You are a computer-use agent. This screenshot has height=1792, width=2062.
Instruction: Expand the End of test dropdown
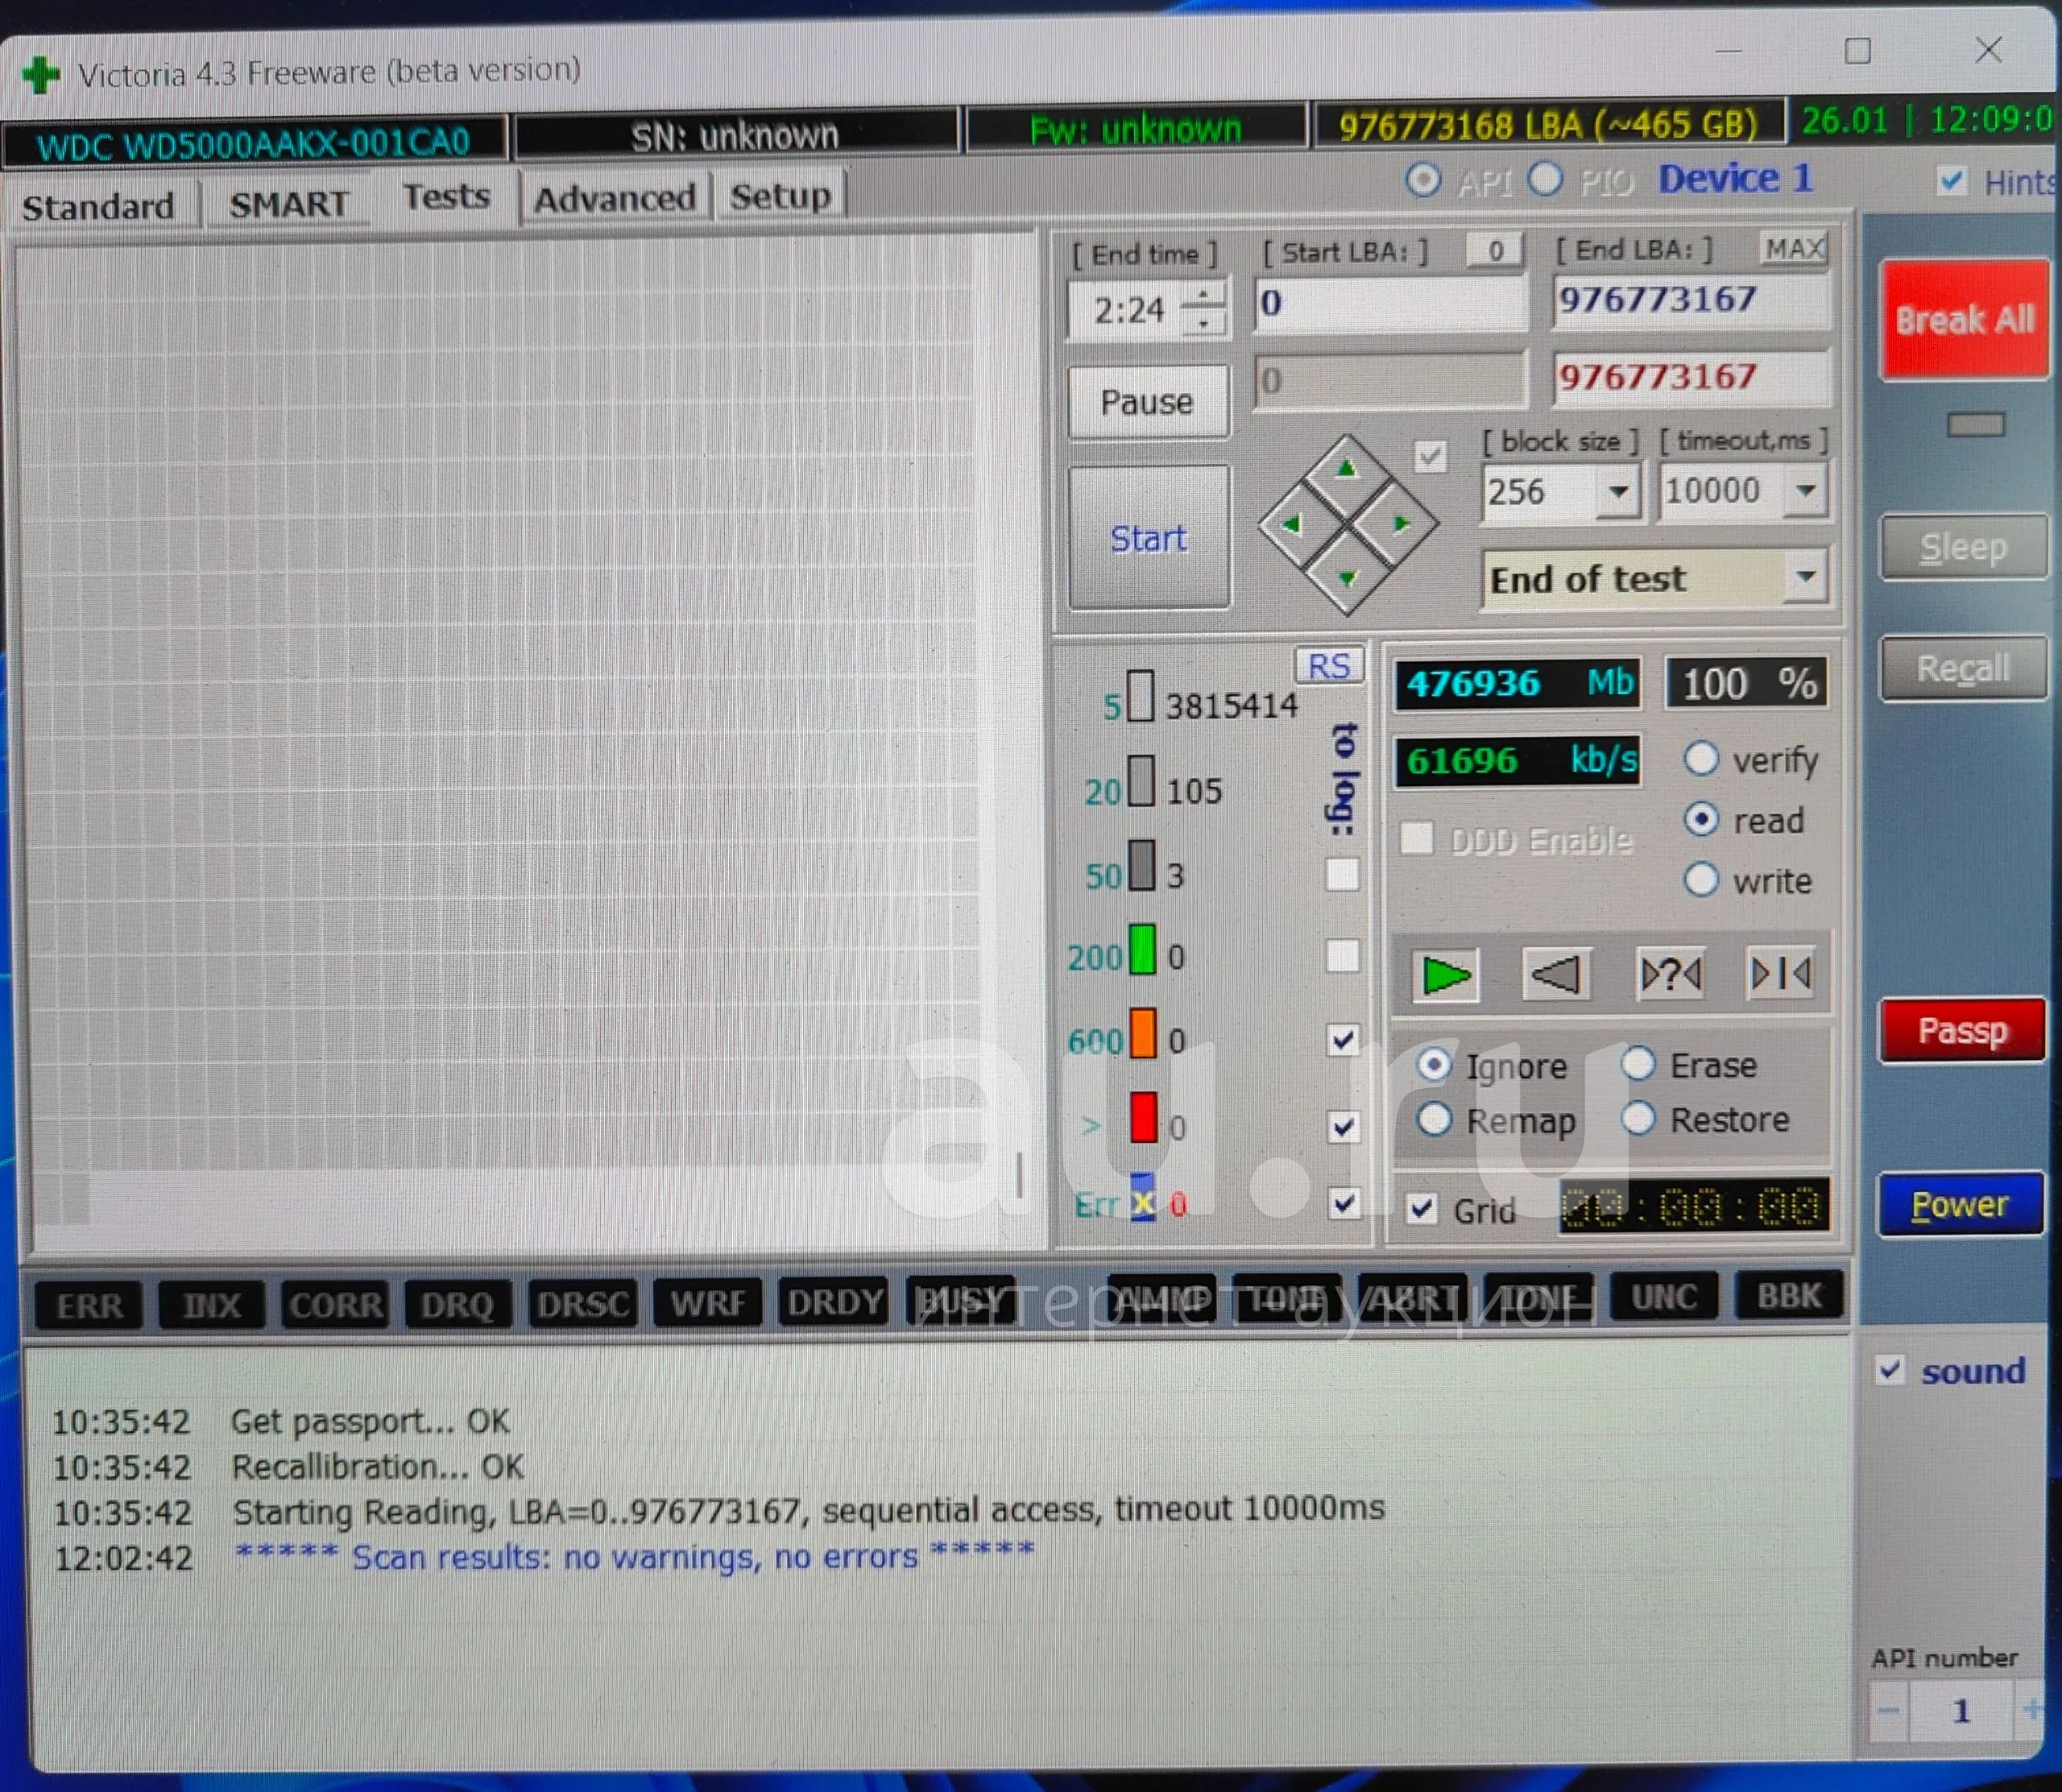tap(1806, 577)
